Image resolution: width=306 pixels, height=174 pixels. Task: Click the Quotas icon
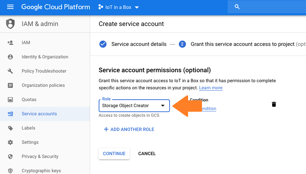coord(10,99)
